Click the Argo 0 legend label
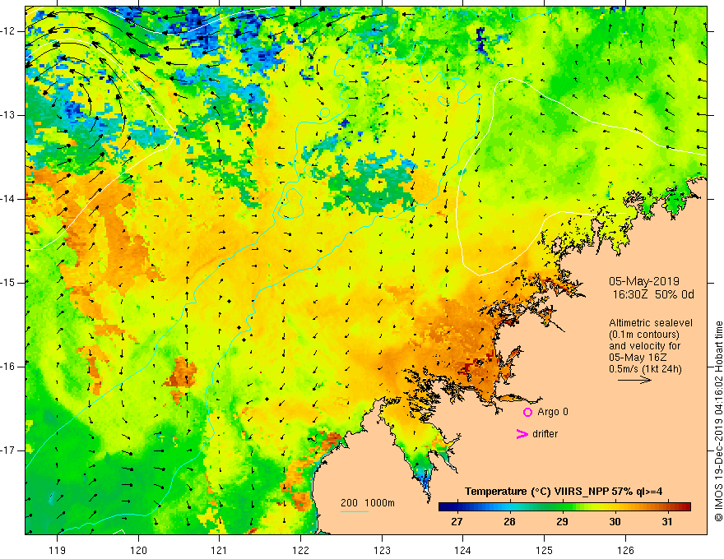This screenshot has width=724, height=559. click(553, 412)
